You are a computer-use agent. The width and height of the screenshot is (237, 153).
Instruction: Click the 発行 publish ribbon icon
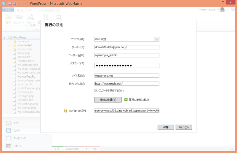[8, 17]
